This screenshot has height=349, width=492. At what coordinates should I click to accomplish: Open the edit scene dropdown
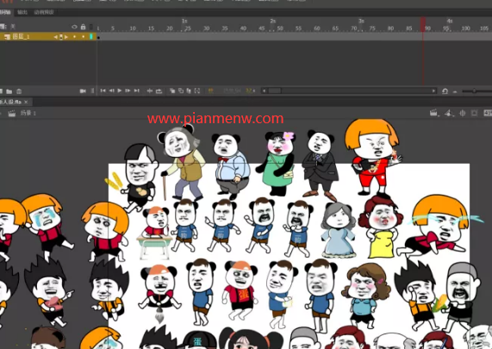[x=434, y=113]
